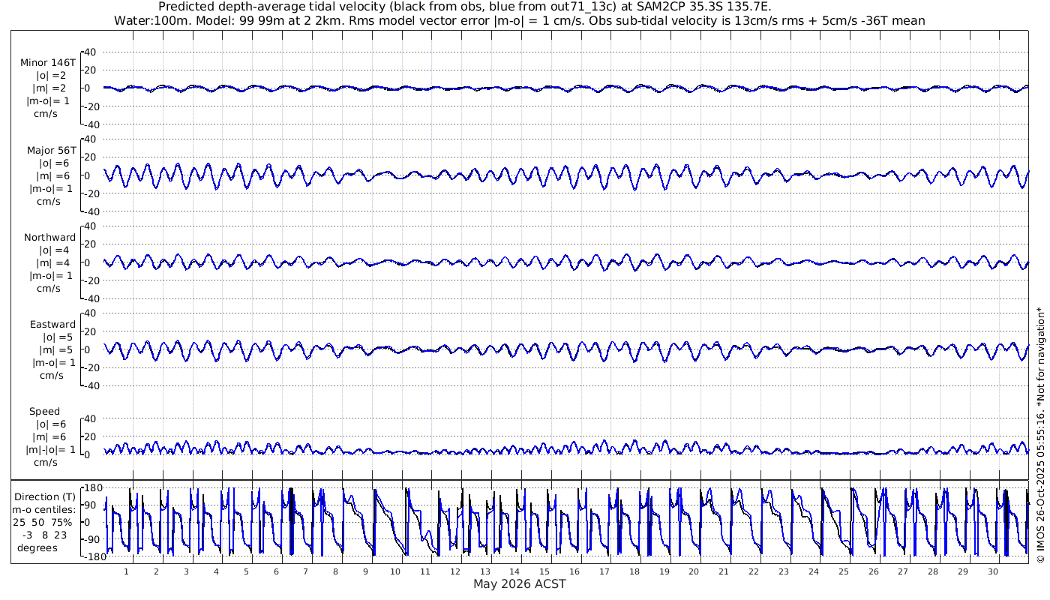
Task: Select day 25 on the date axis
Action: pyautogui.click(x=844, y=571)
